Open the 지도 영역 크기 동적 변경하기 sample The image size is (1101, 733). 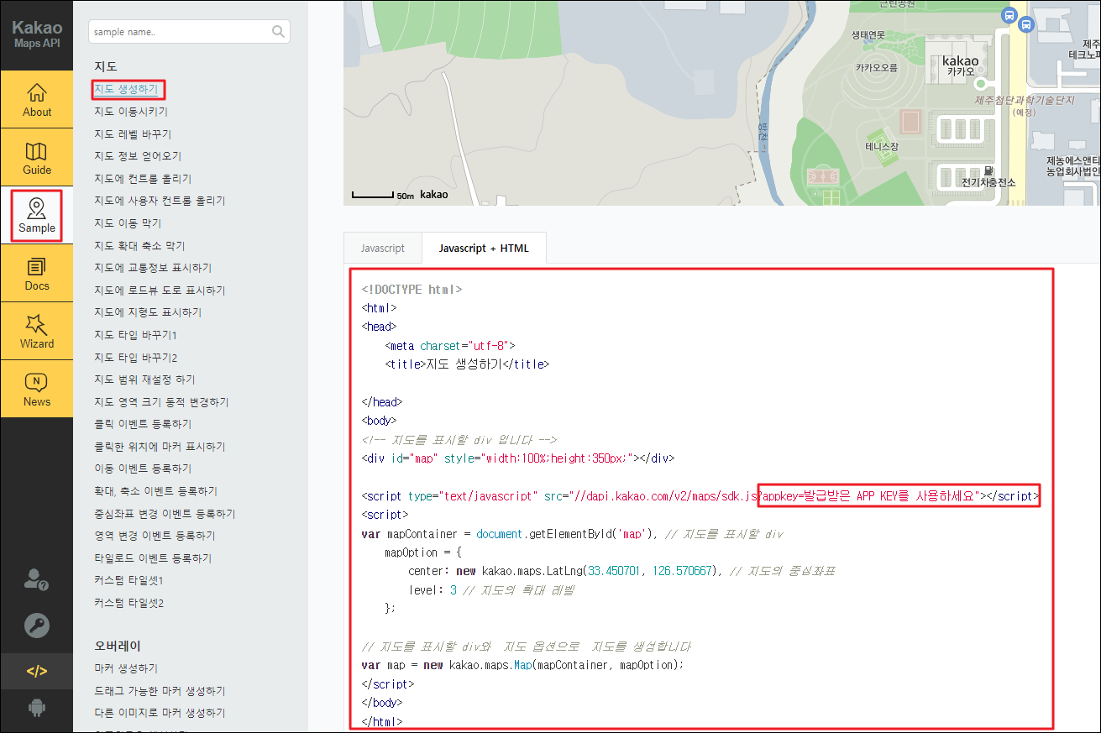click(x=161, y=402)
